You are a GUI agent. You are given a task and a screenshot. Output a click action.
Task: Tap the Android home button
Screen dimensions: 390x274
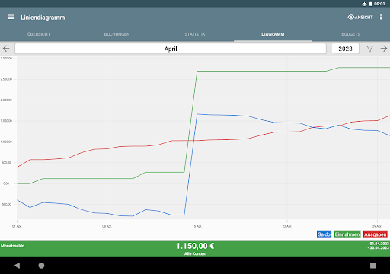click(41, 266)
